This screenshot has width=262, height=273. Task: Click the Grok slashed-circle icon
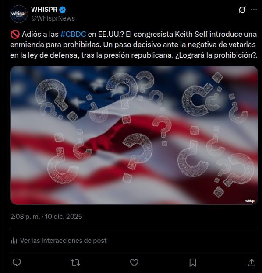click(242, 10)
